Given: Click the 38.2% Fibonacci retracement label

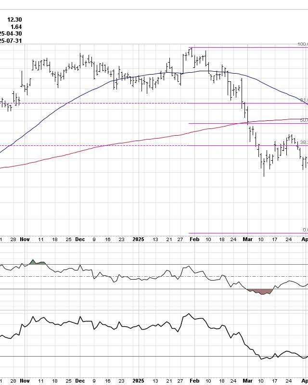Looking at the screenshot, I should (304, 142).
